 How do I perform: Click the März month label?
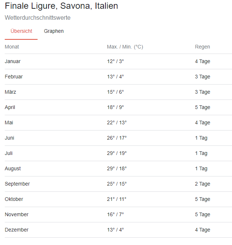point(11,92)
